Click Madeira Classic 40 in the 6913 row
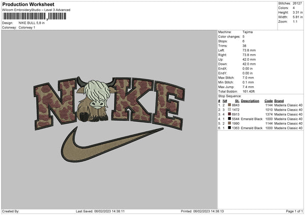This screenshot has height=215, width=305. click(x=288, y=114)
